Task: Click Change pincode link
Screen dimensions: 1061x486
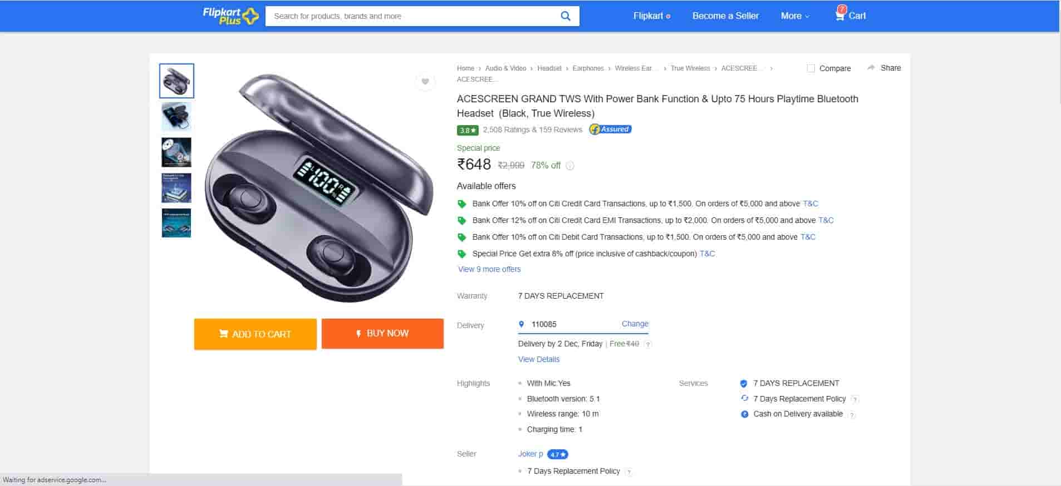Action: [635, 324]
